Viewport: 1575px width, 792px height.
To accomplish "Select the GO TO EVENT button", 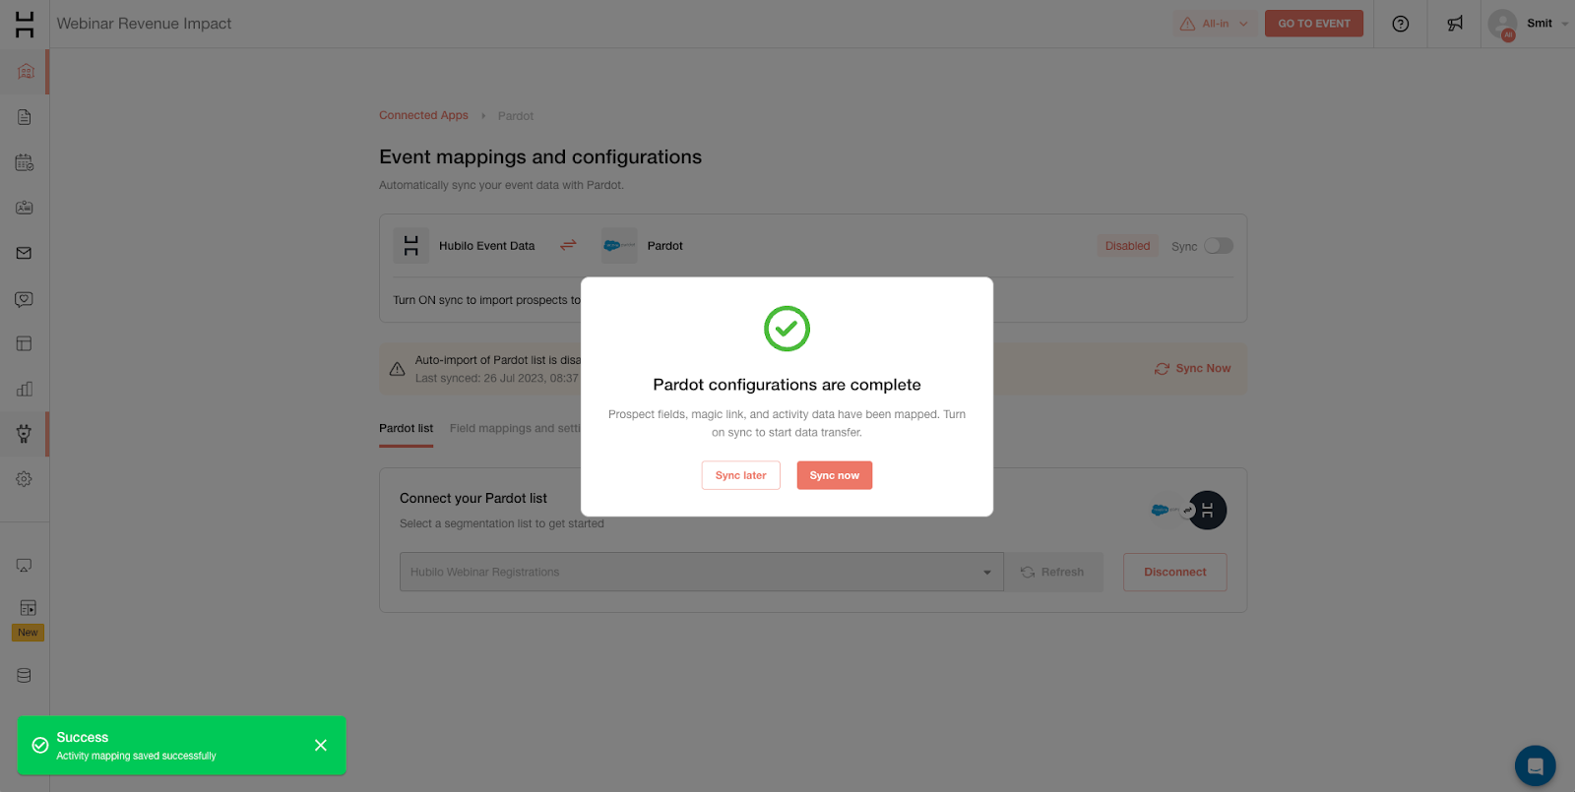I will coord(1313,24).
